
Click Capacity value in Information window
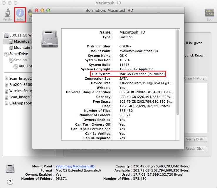146,97
